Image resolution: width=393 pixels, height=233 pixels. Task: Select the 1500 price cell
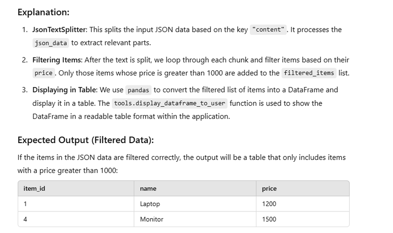point(303,219)
